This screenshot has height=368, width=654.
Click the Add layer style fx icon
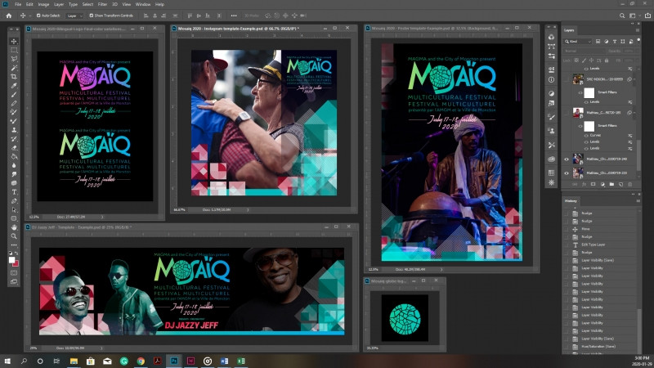(584, 184)
